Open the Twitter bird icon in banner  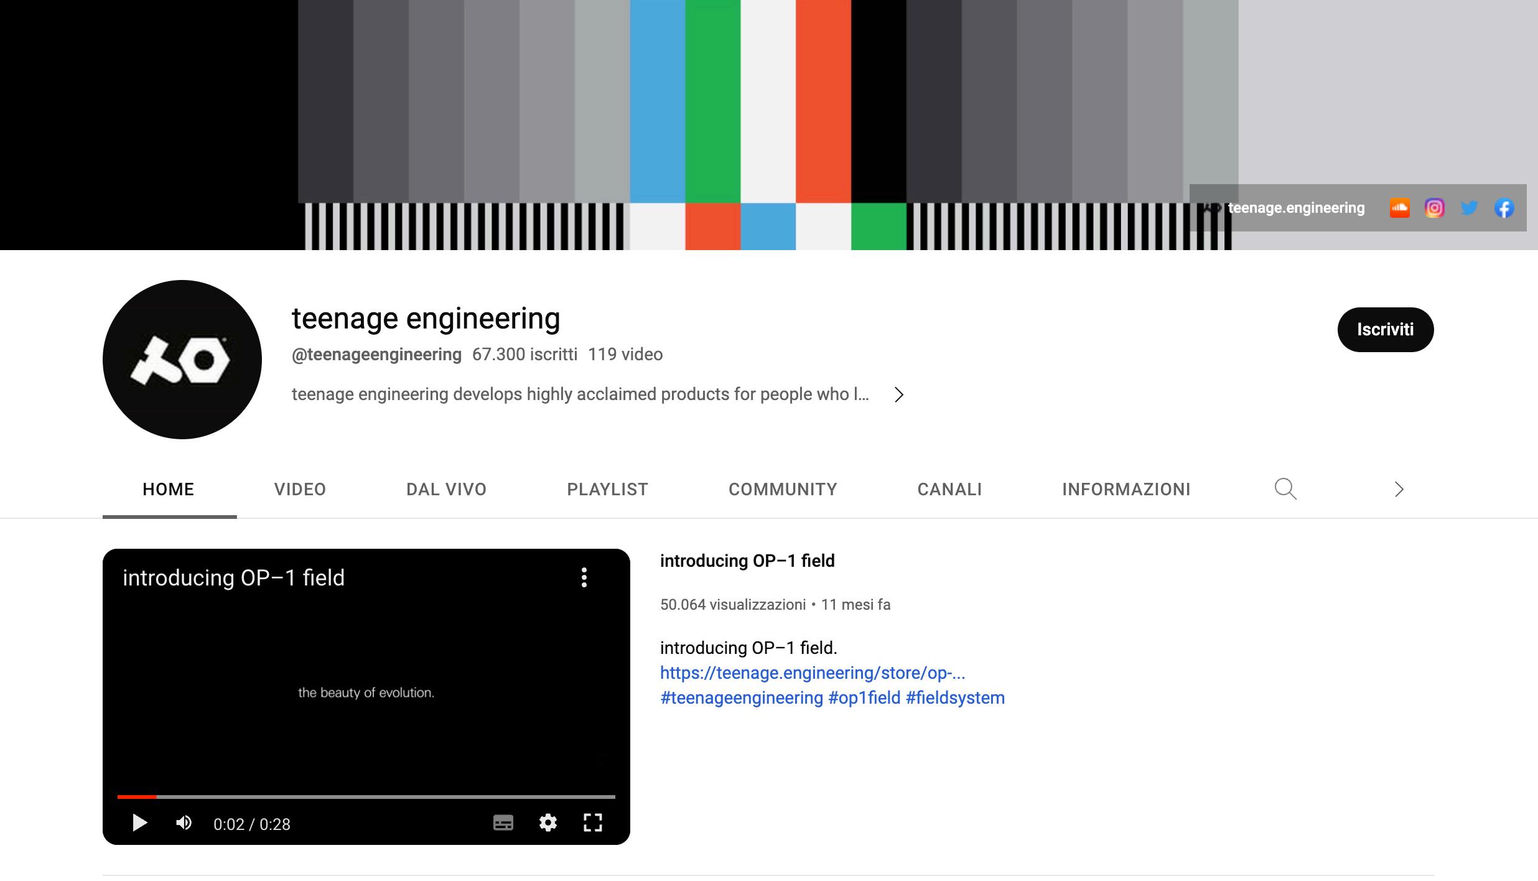tap(1469, 208)
